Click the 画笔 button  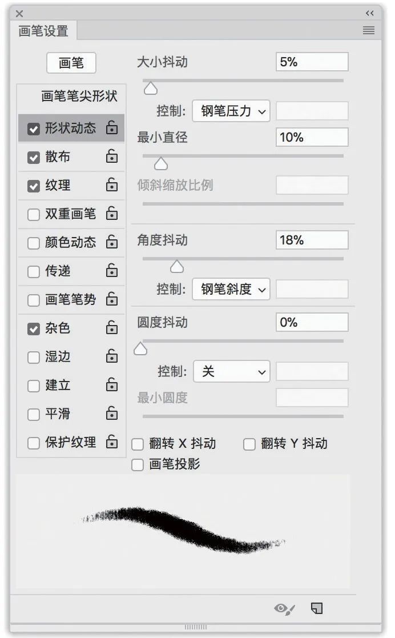click(x=71, y=63)
